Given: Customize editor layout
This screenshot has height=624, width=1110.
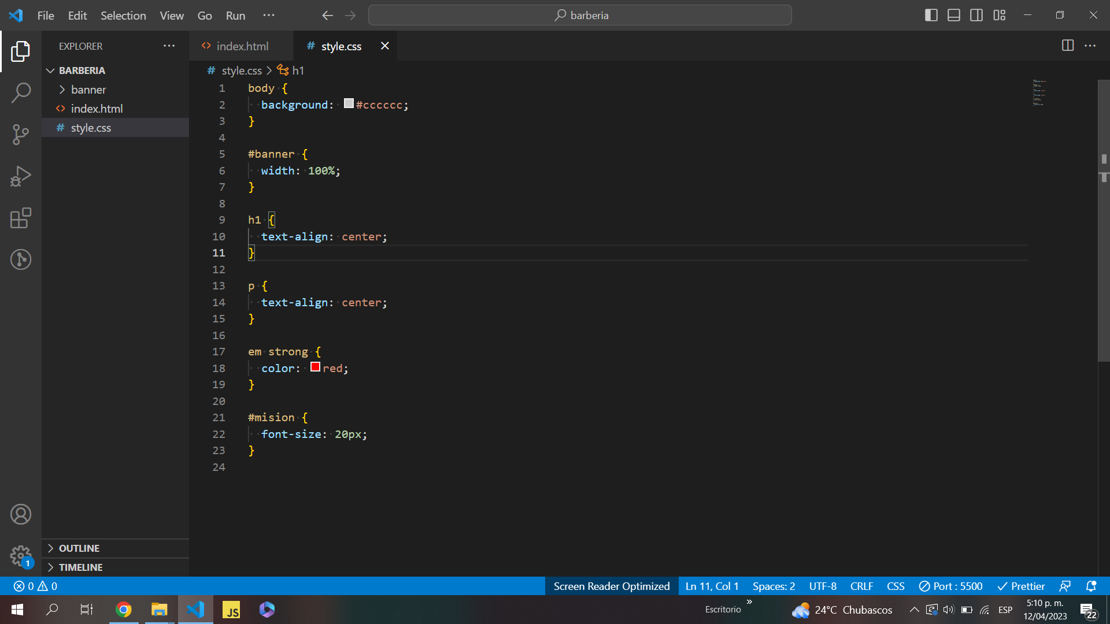Looking at the screenshot, I should click(x=1000, y=15).
